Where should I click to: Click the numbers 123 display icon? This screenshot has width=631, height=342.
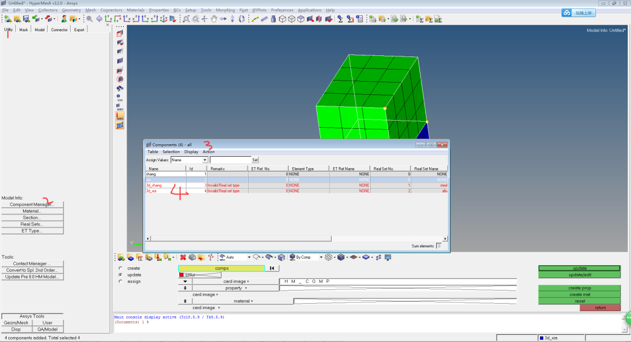click(x=120, y=99)
